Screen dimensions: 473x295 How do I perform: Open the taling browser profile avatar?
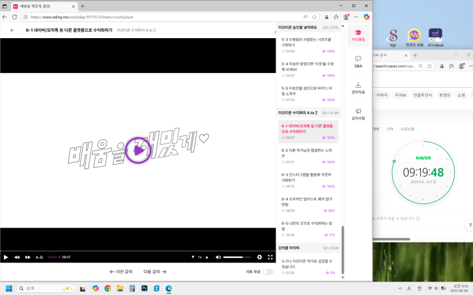346,17
